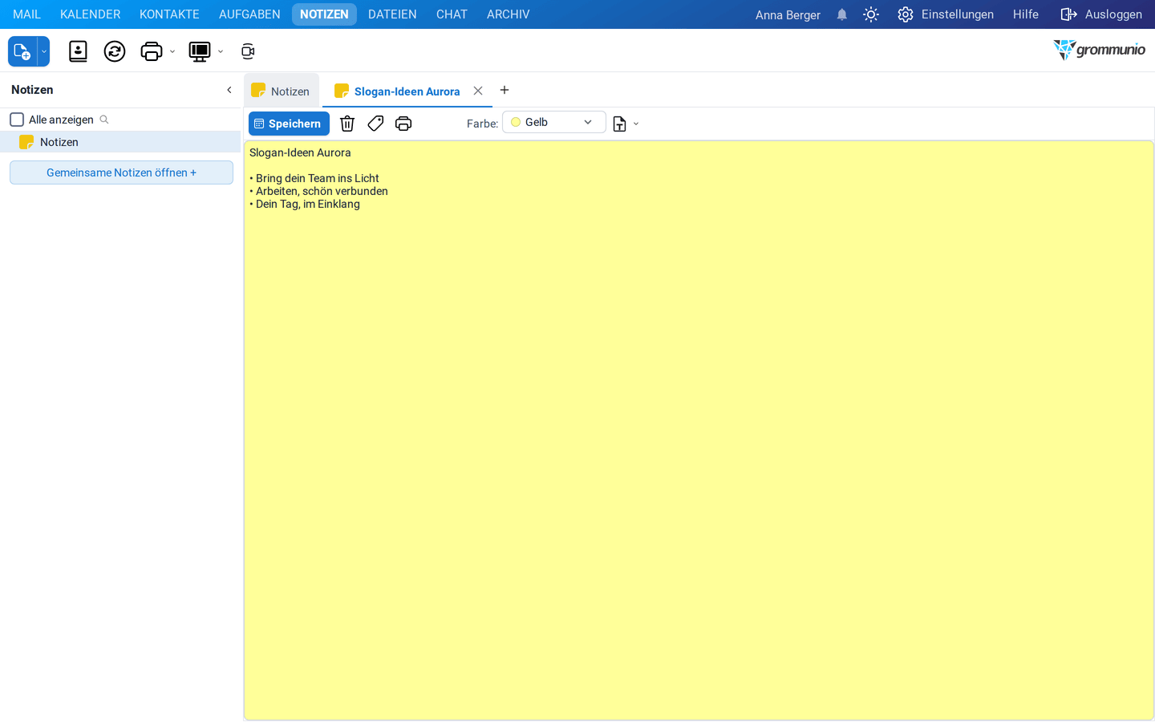Select the Notizen folder in tree
The height and width of the screenshot is (722, 1155).
[120, 142]
